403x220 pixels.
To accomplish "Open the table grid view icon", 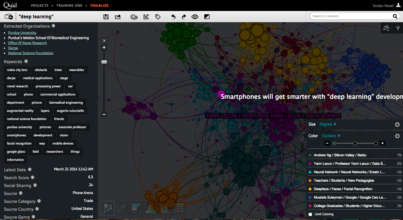I will [x=179, y=208].
